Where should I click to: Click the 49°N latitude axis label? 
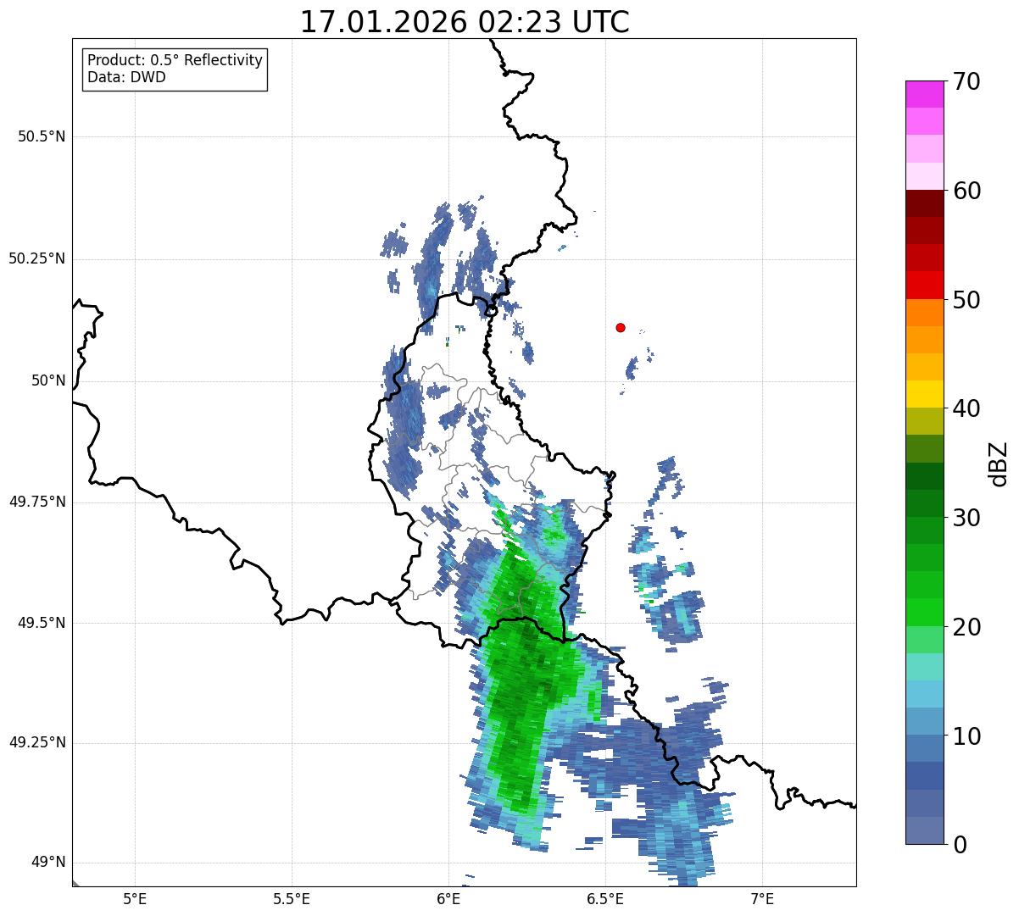pos(48,863)
